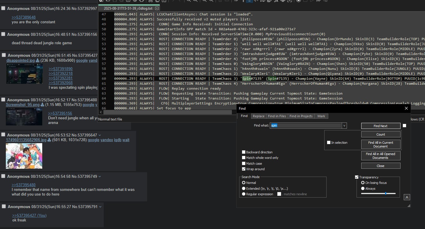
Task: Click into the Find what input field
Action: (306, 126)
